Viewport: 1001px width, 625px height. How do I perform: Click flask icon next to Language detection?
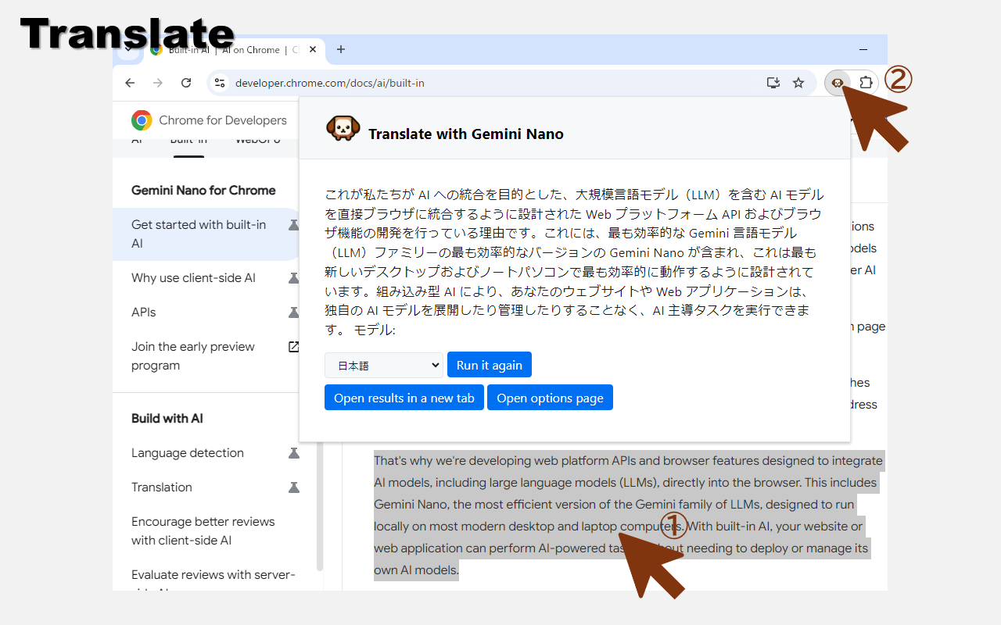pos(294,452)
